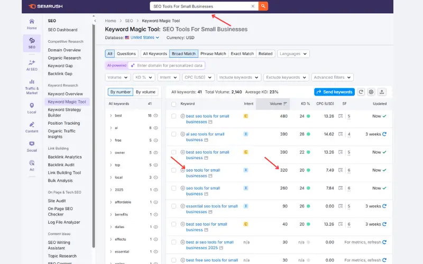Open the Languages dropdown
The height and width of the screenshot is (264, 423).
pos(293,53)
